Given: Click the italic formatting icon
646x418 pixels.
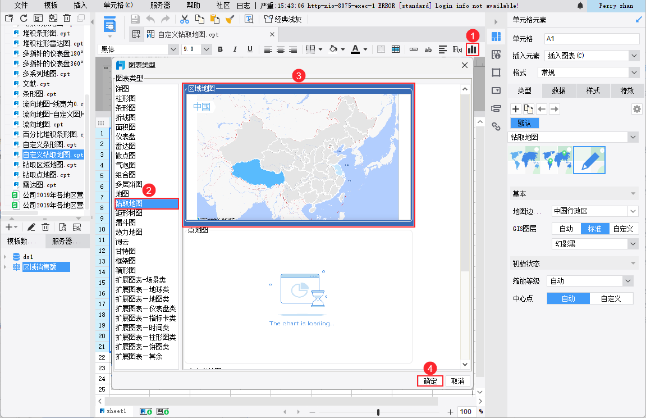Looking at the screenshot, I should pyautogui.click(x=235, y=49).
